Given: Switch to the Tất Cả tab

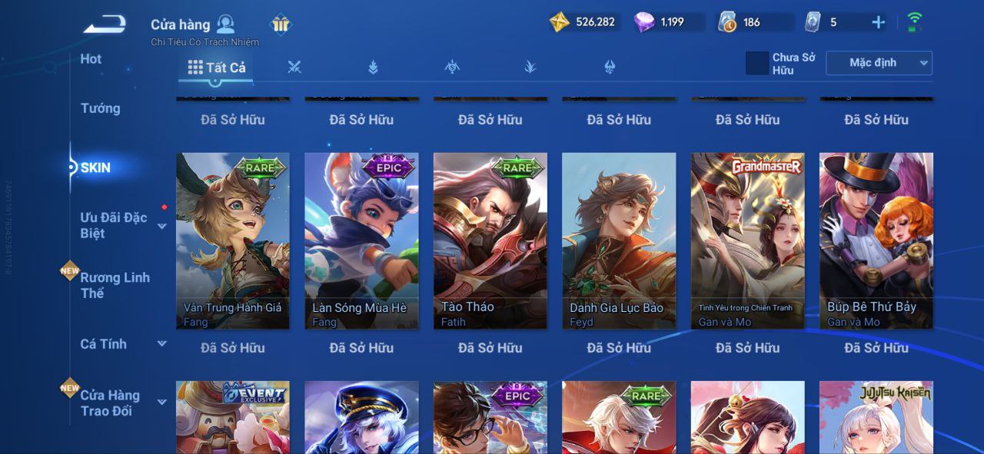Looking at the screenshot, I should 217,68.
